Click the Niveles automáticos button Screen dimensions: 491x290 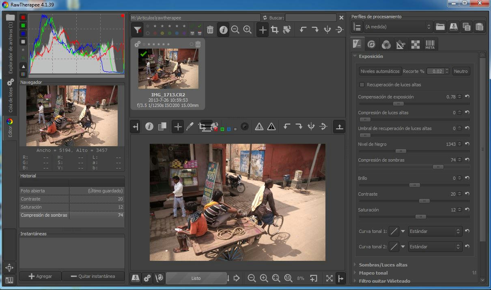(x=380, y=71)
